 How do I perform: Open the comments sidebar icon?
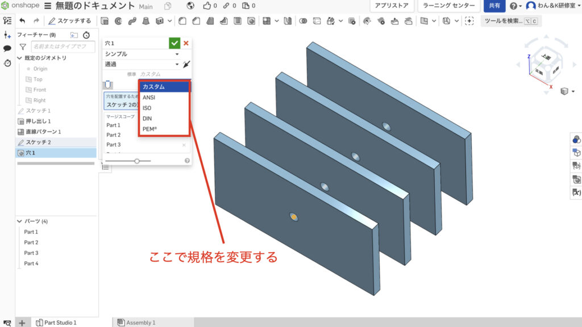coord(7,49)
